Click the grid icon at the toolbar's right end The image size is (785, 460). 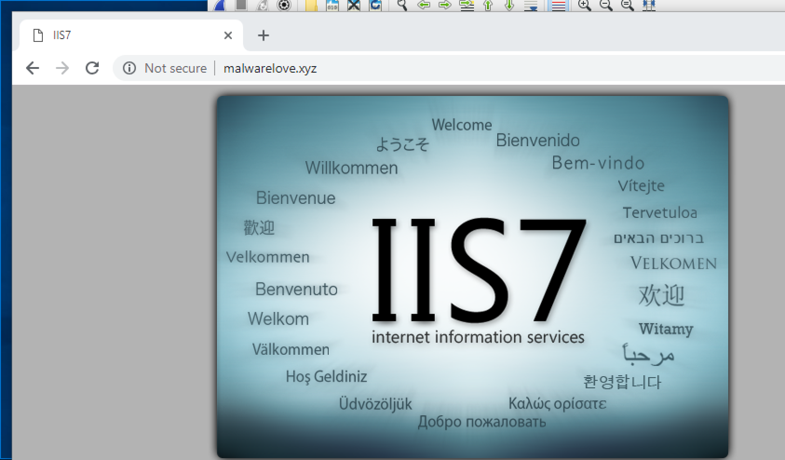(648, 6)
